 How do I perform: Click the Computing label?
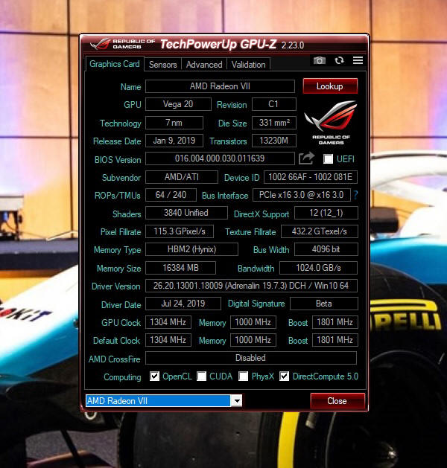click(122, 377)
